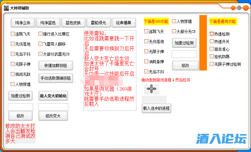This screenshot has width=251, height=152.
Task: Tick 无伤落地 in the 360功能 section
Action: coord(146,42)
